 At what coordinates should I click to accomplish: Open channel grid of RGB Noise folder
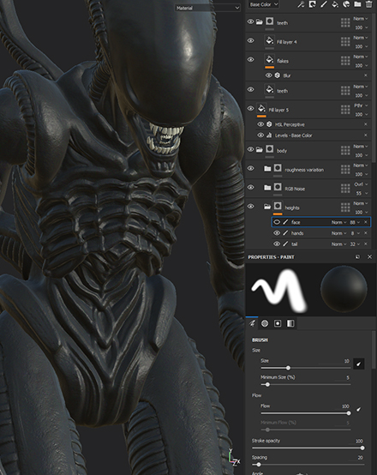[x=345, y=189]
